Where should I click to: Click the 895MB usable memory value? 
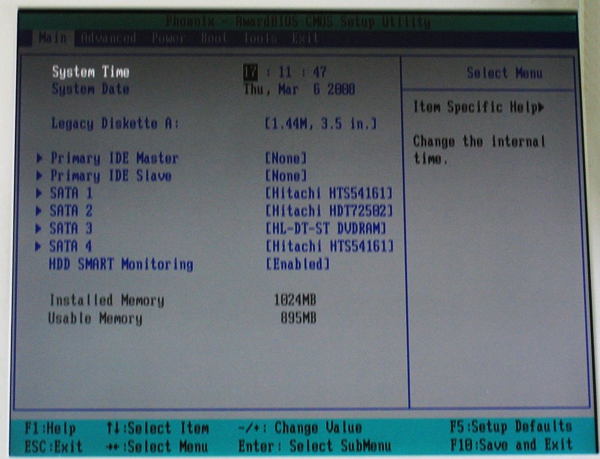click(298, 318)
